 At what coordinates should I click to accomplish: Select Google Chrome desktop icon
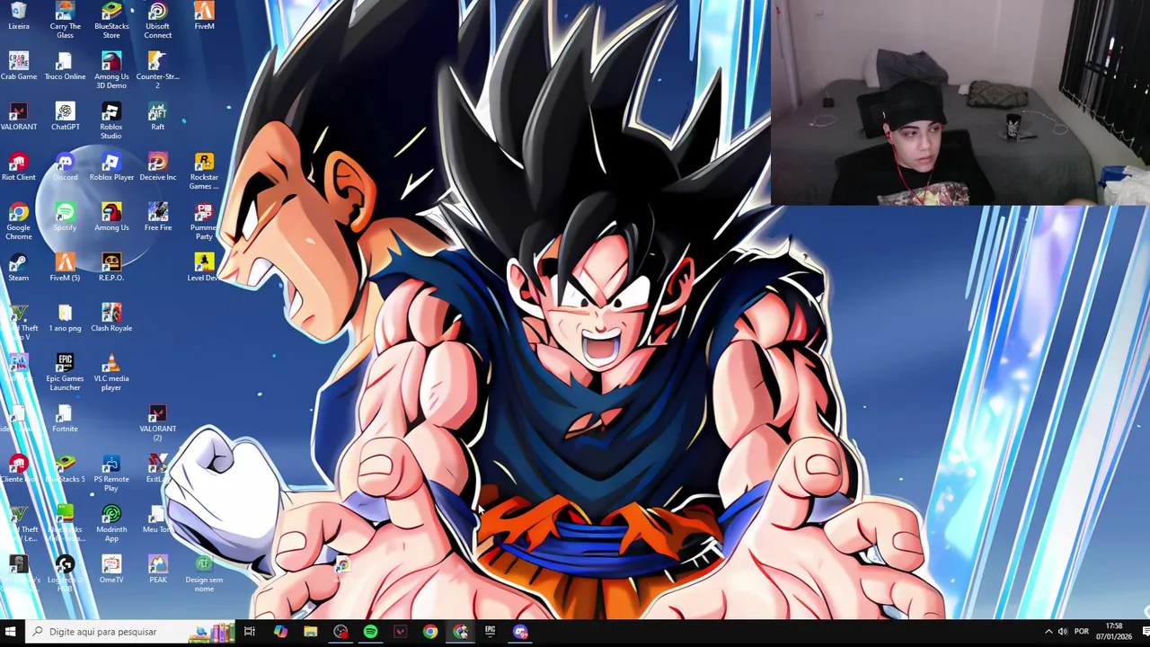click(x=18, y=221)
